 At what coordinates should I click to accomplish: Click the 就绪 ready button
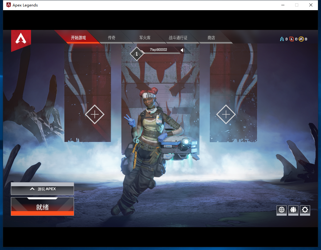click(42, 207)
